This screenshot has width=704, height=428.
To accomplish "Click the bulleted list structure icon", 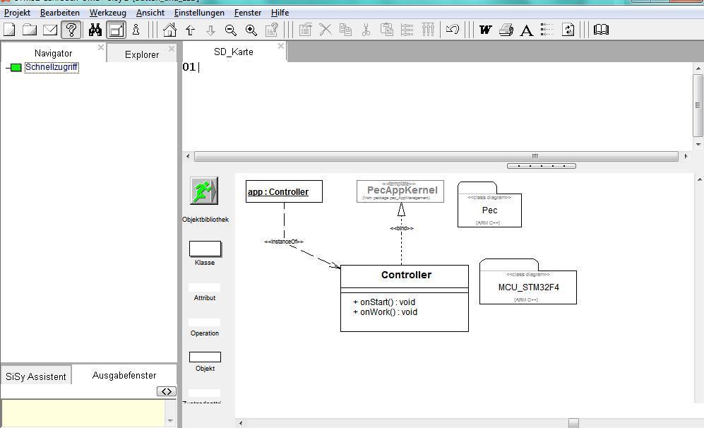I will pyautogui.click(x=547, y=30).
